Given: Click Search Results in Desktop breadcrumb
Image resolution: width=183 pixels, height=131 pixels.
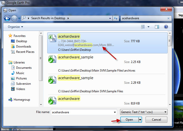Looking at the screenshot, I should pos(48,18).
